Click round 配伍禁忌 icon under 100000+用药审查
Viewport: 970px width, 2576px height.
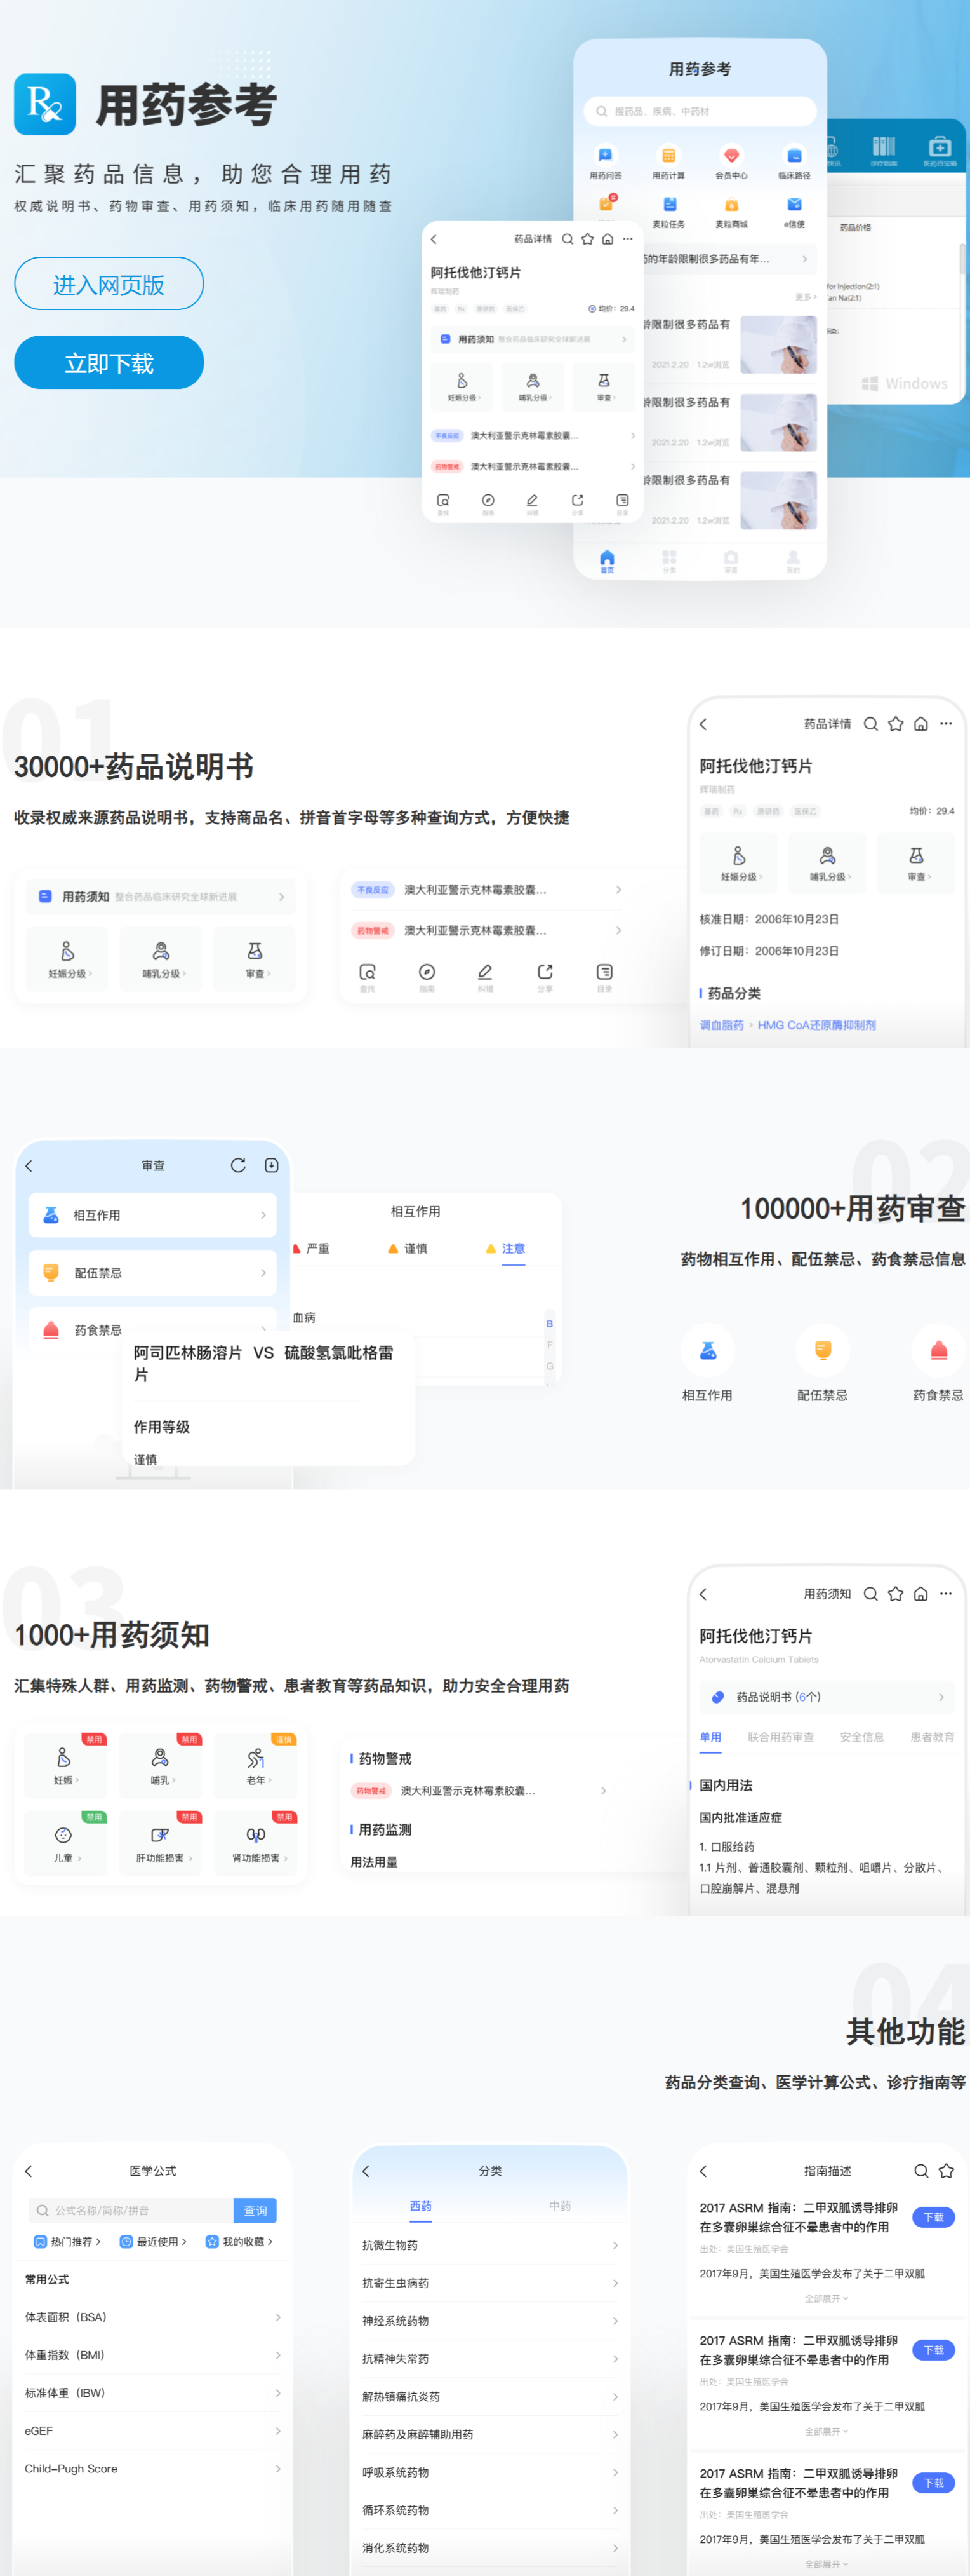822,1351
